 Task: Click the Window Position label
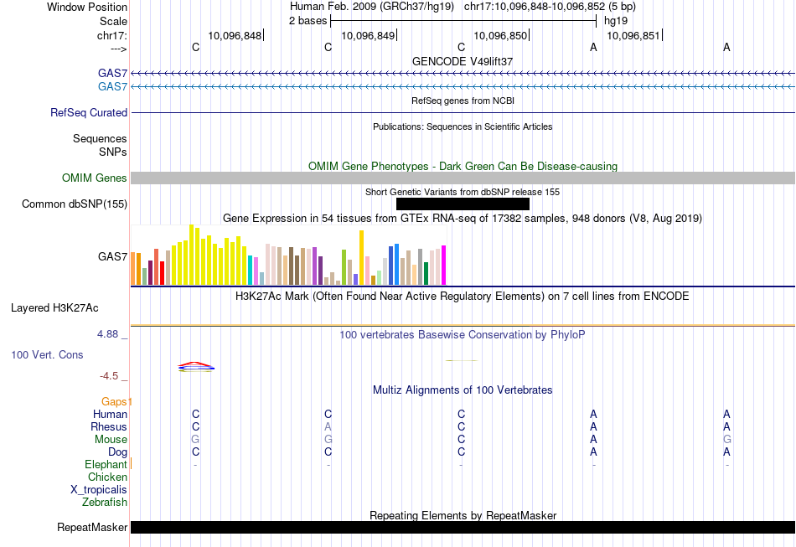click(x=87, y=7)
